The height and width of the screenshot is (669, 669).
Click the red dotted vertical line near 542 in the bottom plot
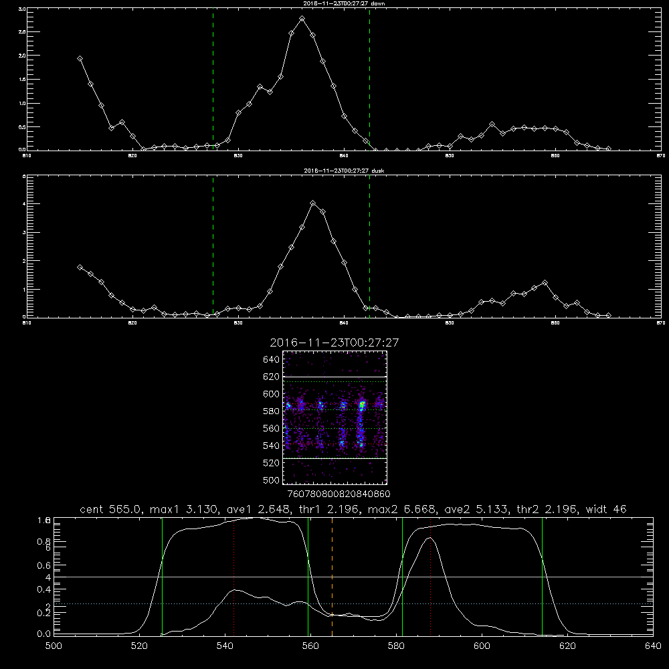pyautogui.click(x=233, y=577)
